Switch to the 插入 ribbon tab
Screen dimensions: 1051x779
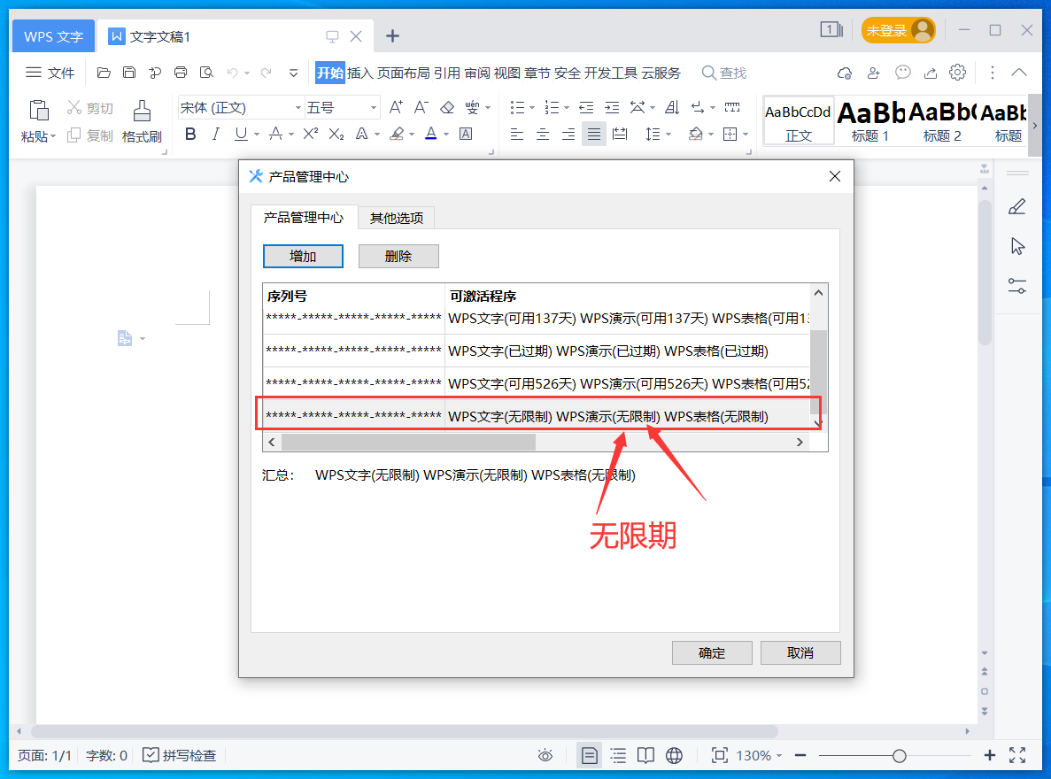pyautogui.click(x=360, y=73)
